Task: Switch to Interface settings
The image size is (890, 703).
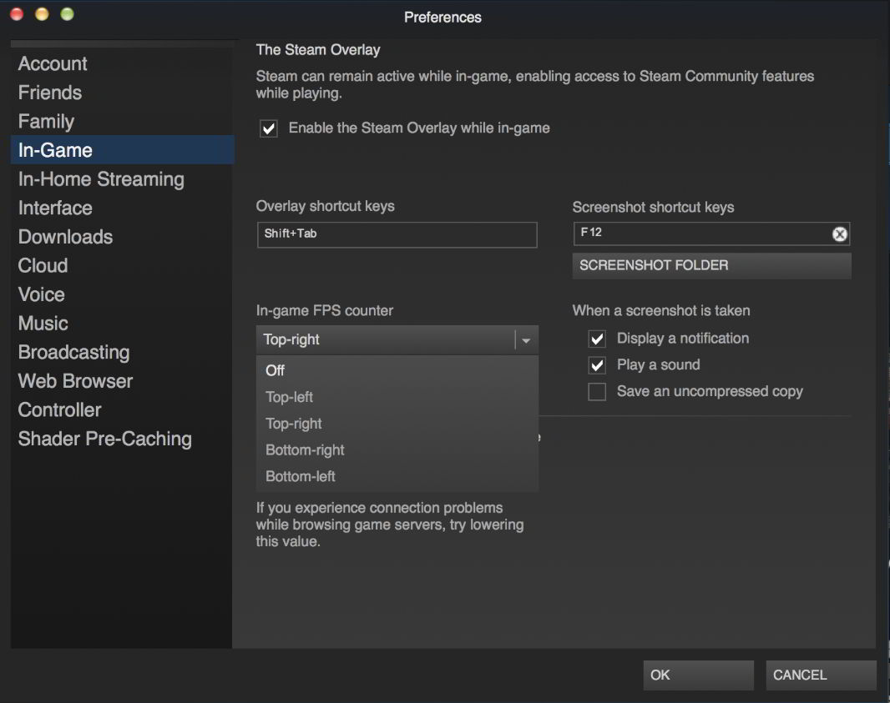Action: click(x=122, y=208)
